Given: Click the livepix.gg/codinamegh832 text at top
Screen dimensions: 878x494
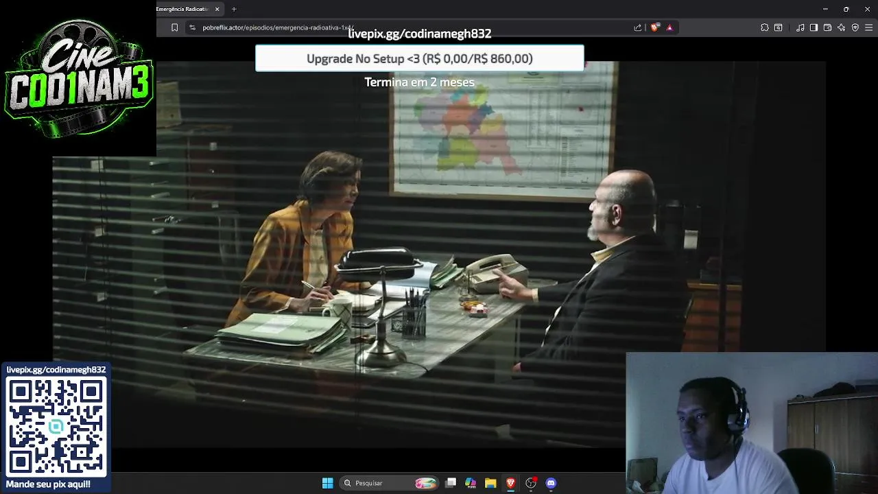Looking at the screenshot, I should 420,34.
